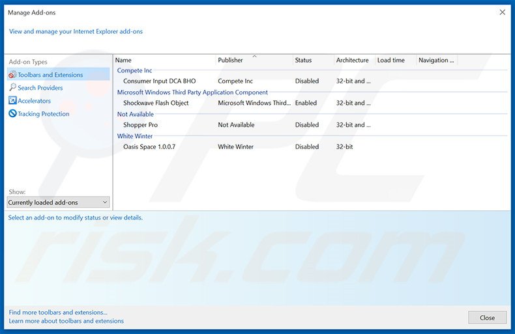
Task: Select the Oasis Space 1.0.0.7 add-on
Action: pyautogui.click(x=149, y=147)
